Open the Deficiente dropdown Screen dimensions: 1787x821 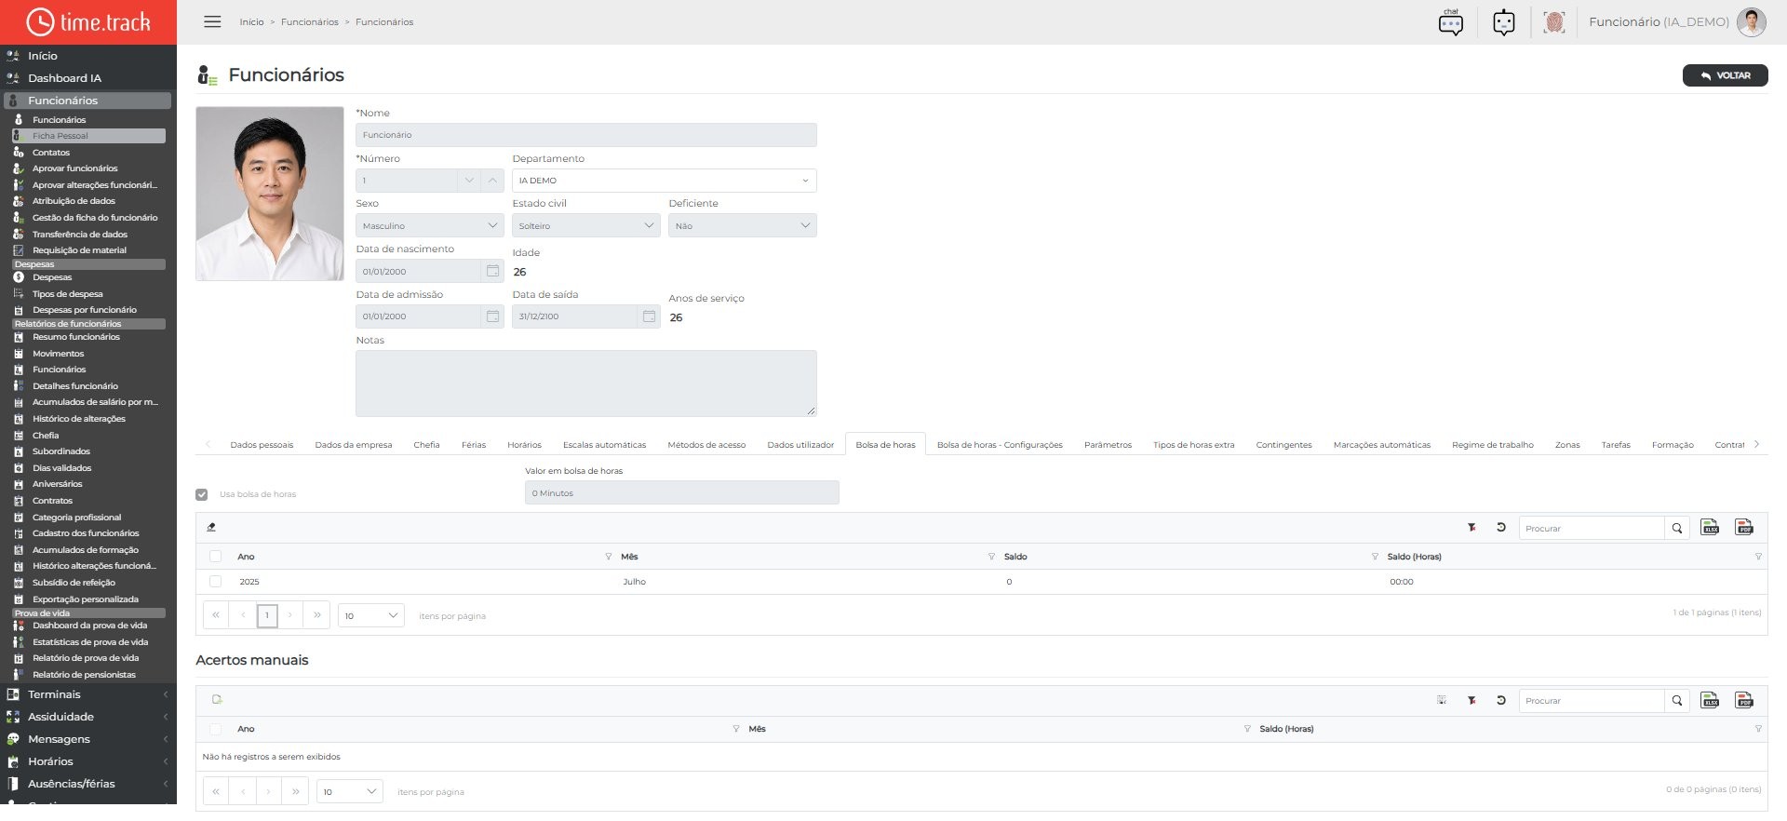tap(742, 225)
